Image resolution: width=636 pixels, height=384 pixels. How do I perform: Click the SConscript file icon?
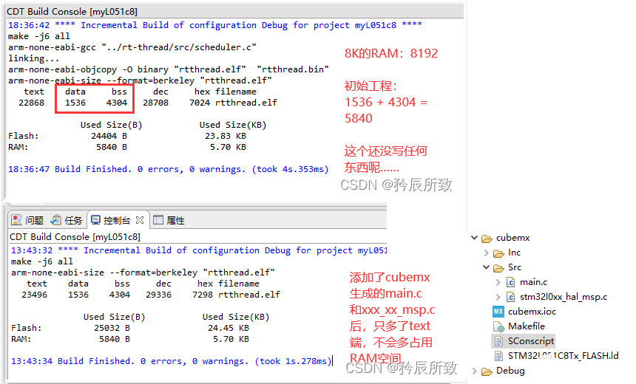click(498, 341)
